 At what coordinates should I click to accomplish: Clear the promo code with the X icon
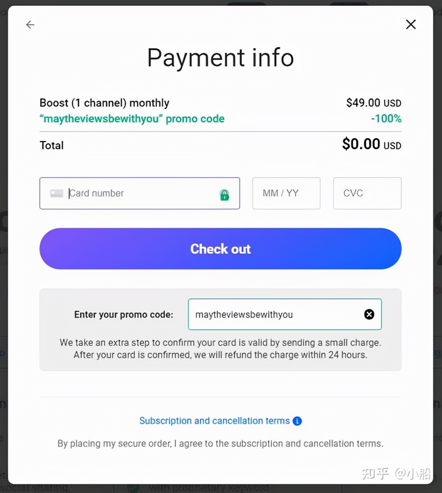click(x=369, y=314)
